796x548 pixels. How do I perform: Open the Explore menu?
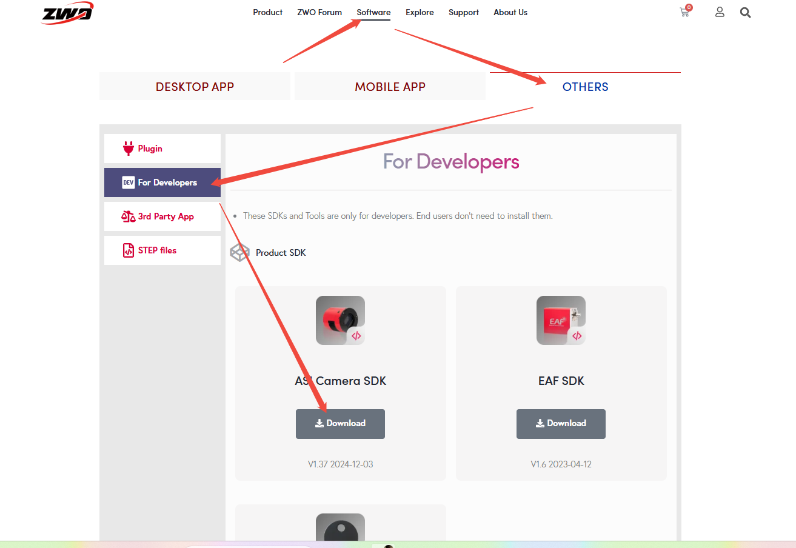click(x=420, y=12)
